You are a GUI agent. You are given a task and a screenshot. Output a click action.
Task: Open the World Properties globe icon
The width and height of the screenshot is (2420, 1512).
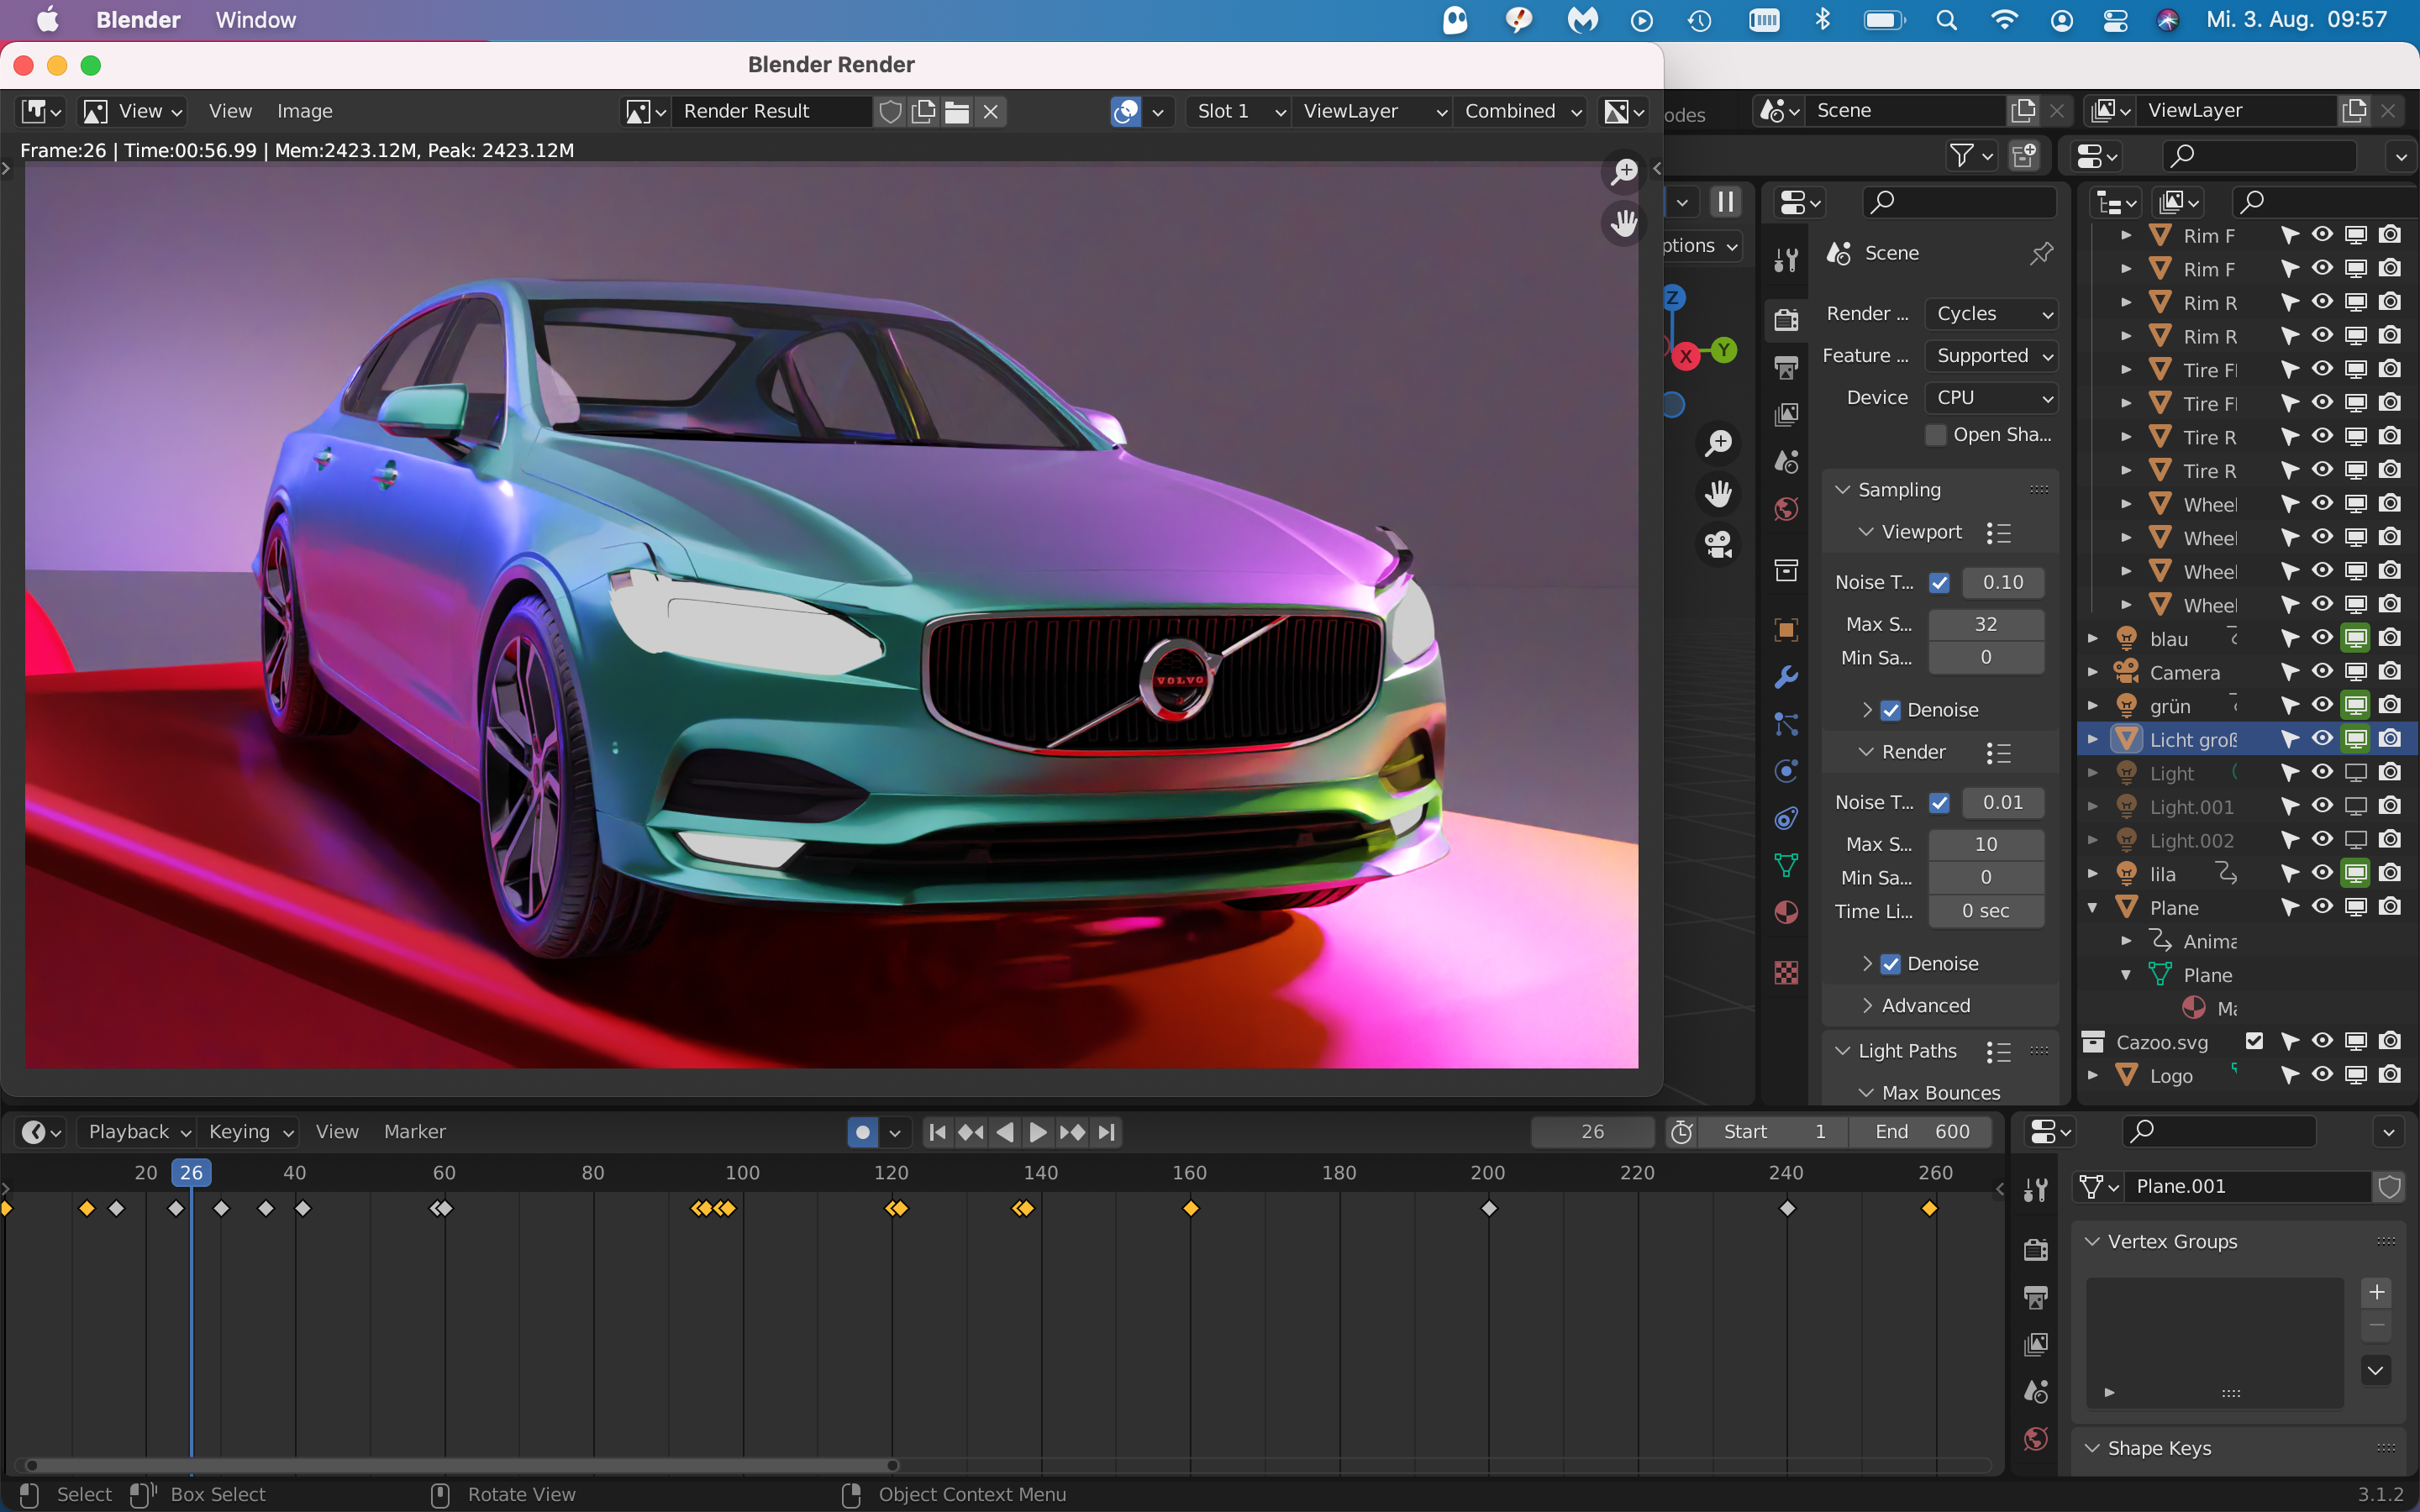(x=1786, y=509)
